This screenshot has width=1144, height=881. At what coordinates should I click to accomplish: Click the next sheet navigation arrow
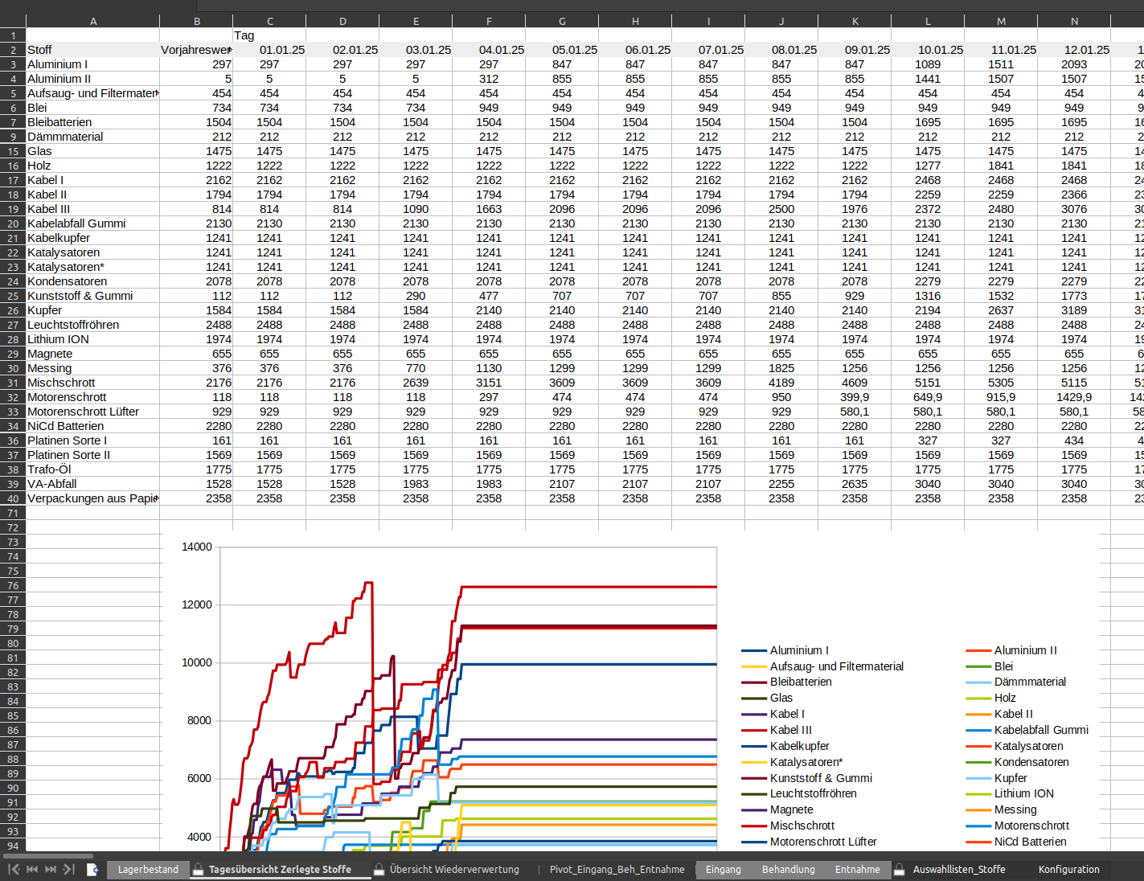coord(51,869)
